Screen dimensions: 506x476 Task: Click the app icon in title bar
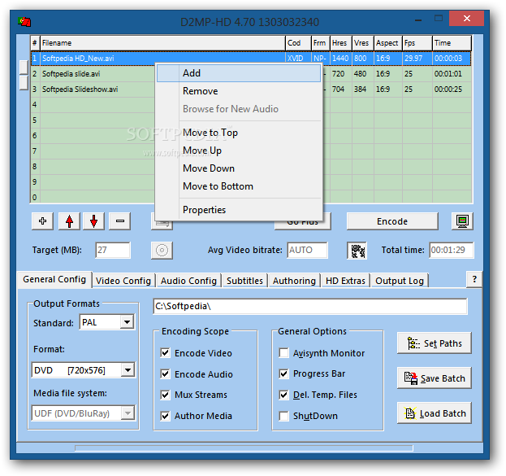24,22
